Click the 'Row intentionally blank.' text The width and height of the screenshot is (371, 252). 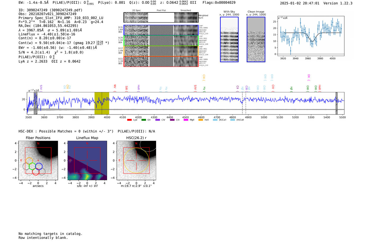coord(43,238)
